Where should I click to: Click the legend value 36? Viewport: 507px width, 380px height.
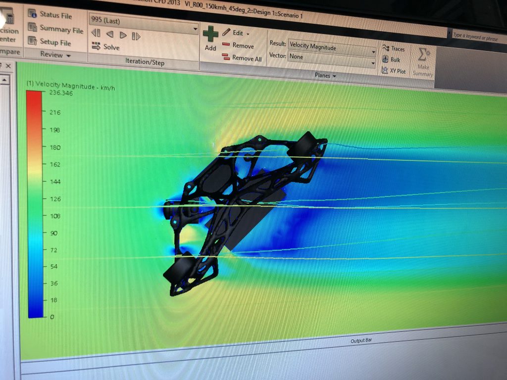point(54,284)
